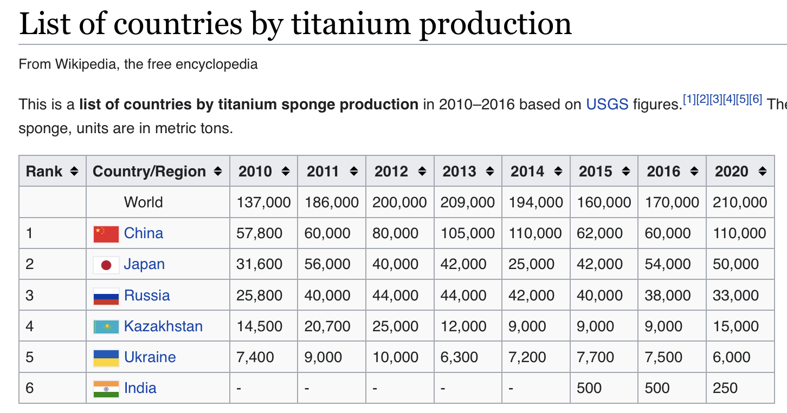Open the Ukraine country link

(x=150, y=357)
